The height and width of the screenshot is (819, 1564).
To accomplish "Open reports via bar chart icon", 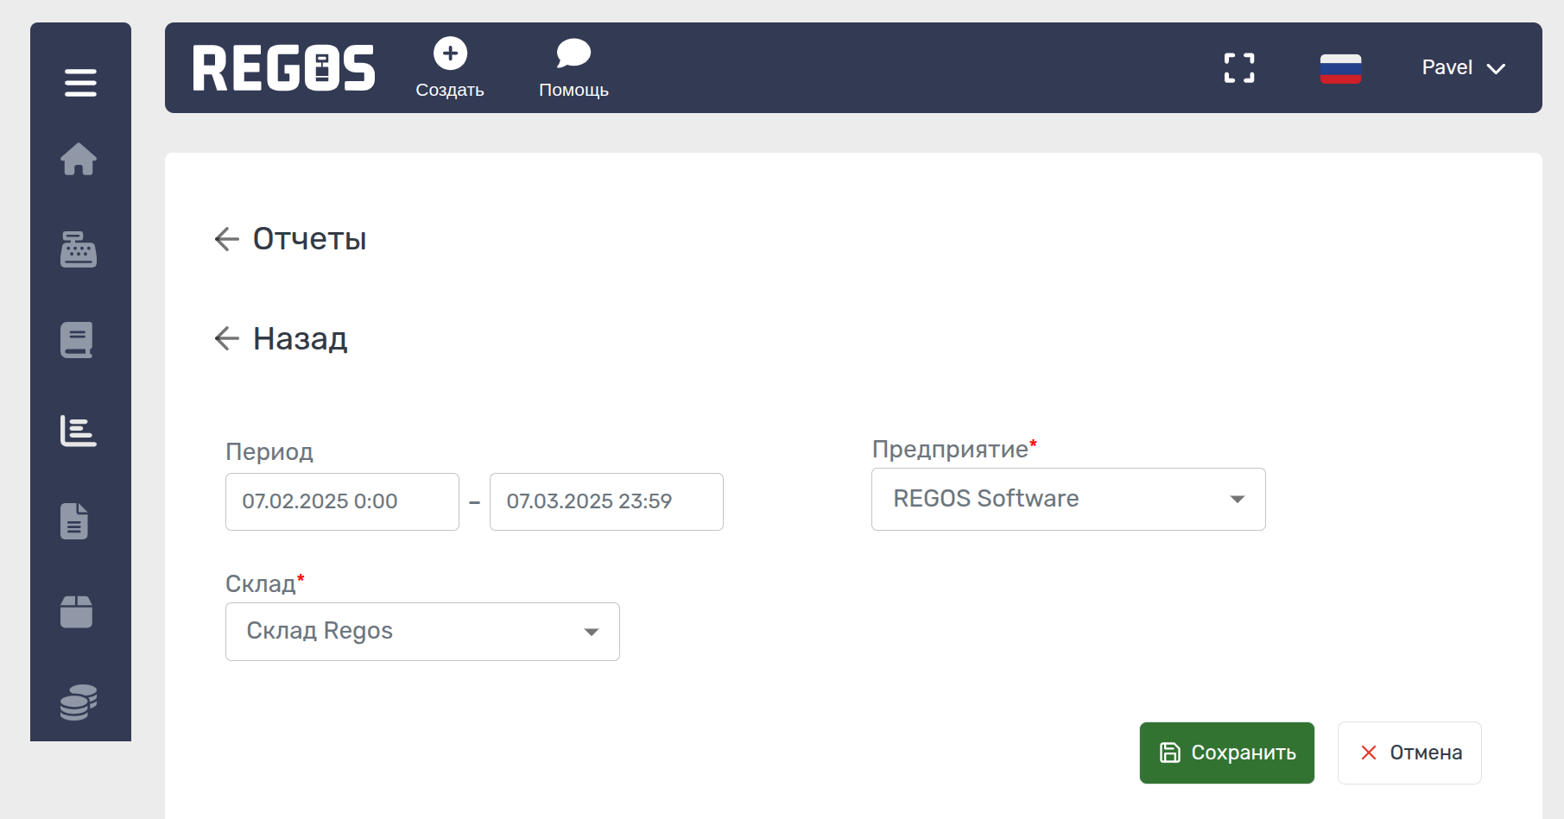I will tap(79, 431).
